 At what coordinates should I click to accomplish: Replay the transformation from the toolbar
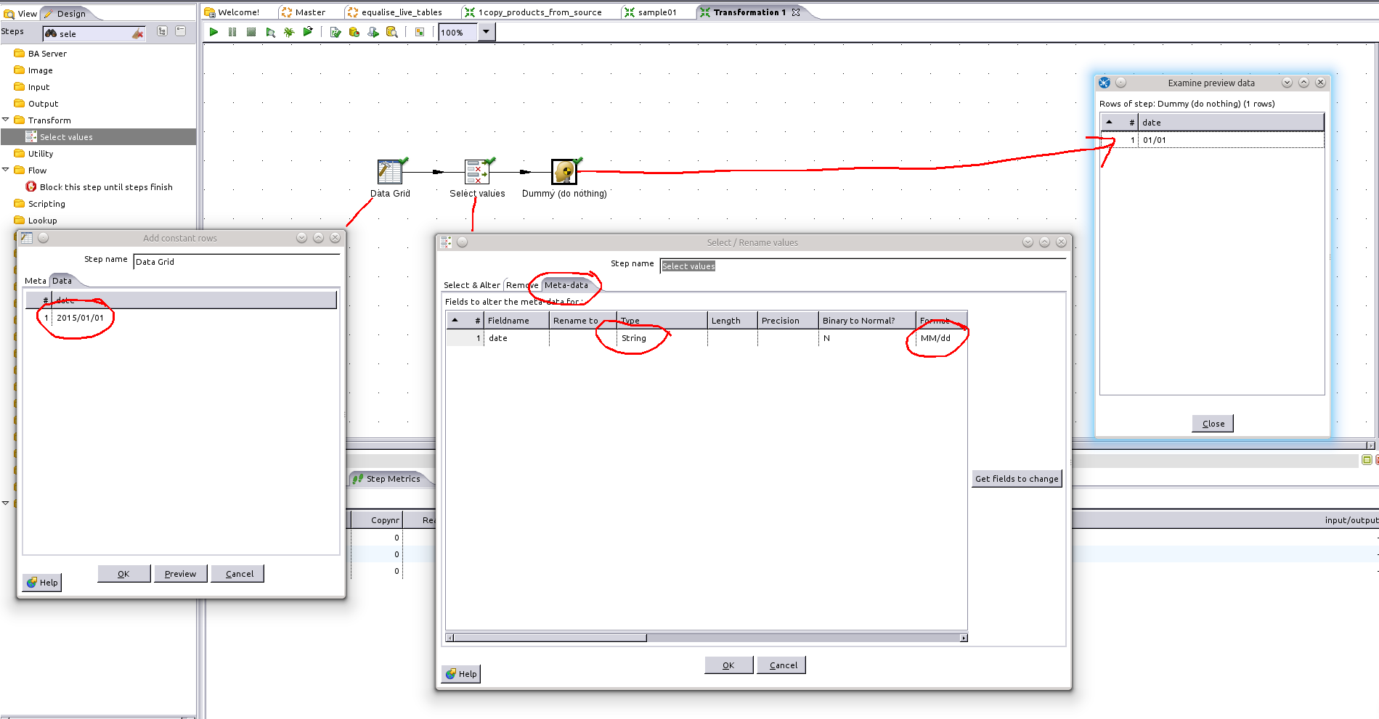pos(308,32)
